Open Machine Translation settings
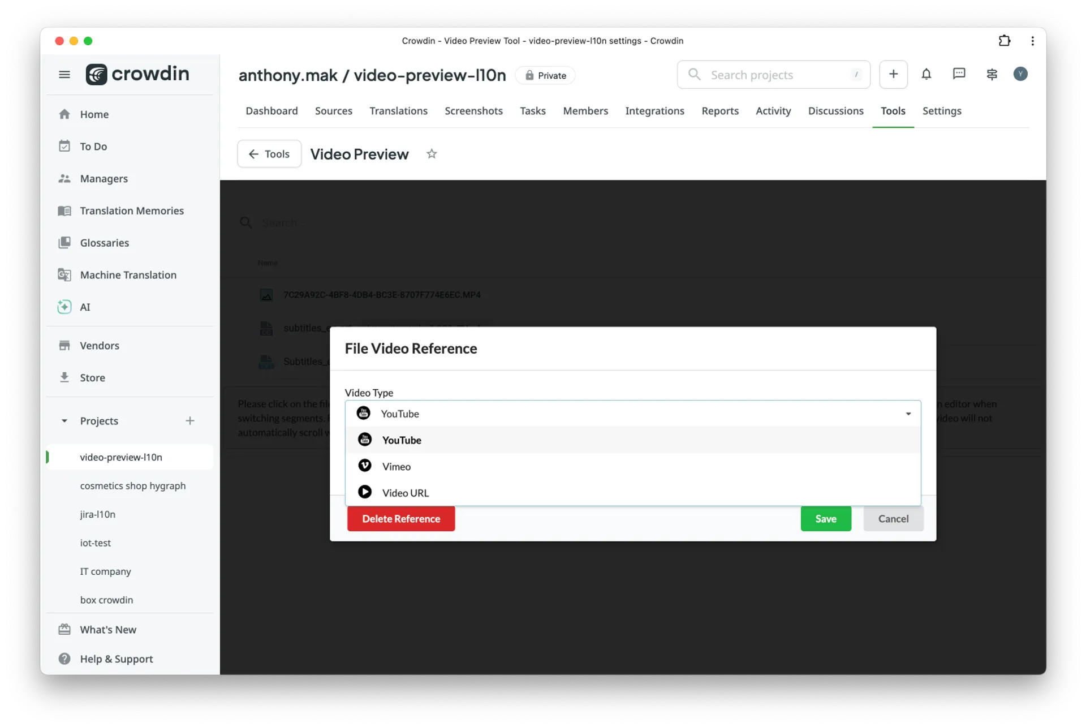This screenshot has width=1086, height=727. (x=128, y=275)
